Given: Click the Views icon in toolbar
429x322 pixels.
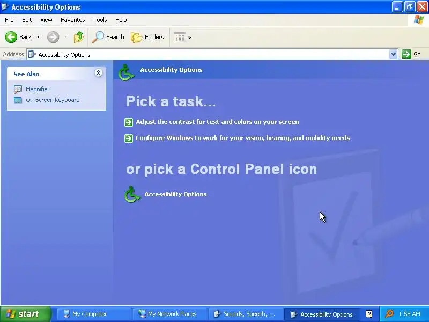Looking at the screenshot, I should (x=180, y=37).
